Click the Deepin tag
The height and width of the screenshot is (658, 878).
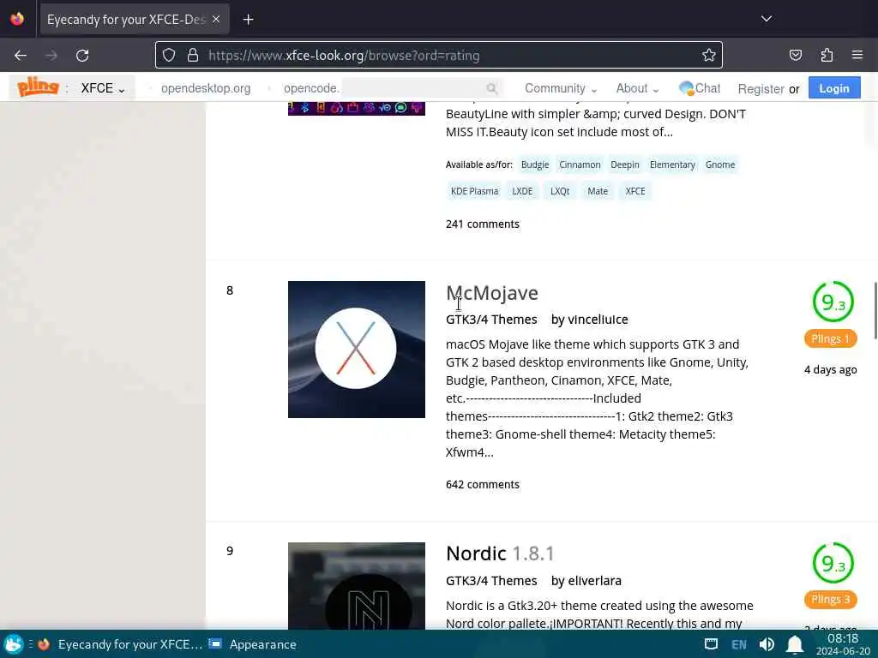pyautogui.click(x=624, y=164)
